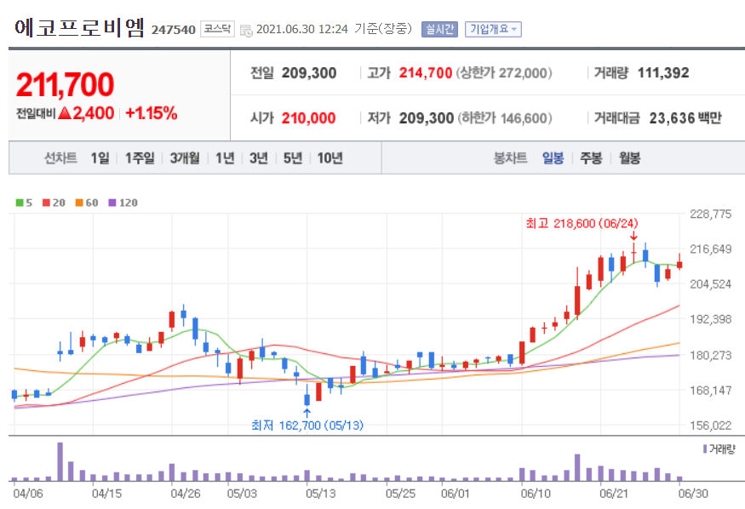Click the current price 211,700
The width and height of the screenshot is (745, 509).
click(65, 84)
